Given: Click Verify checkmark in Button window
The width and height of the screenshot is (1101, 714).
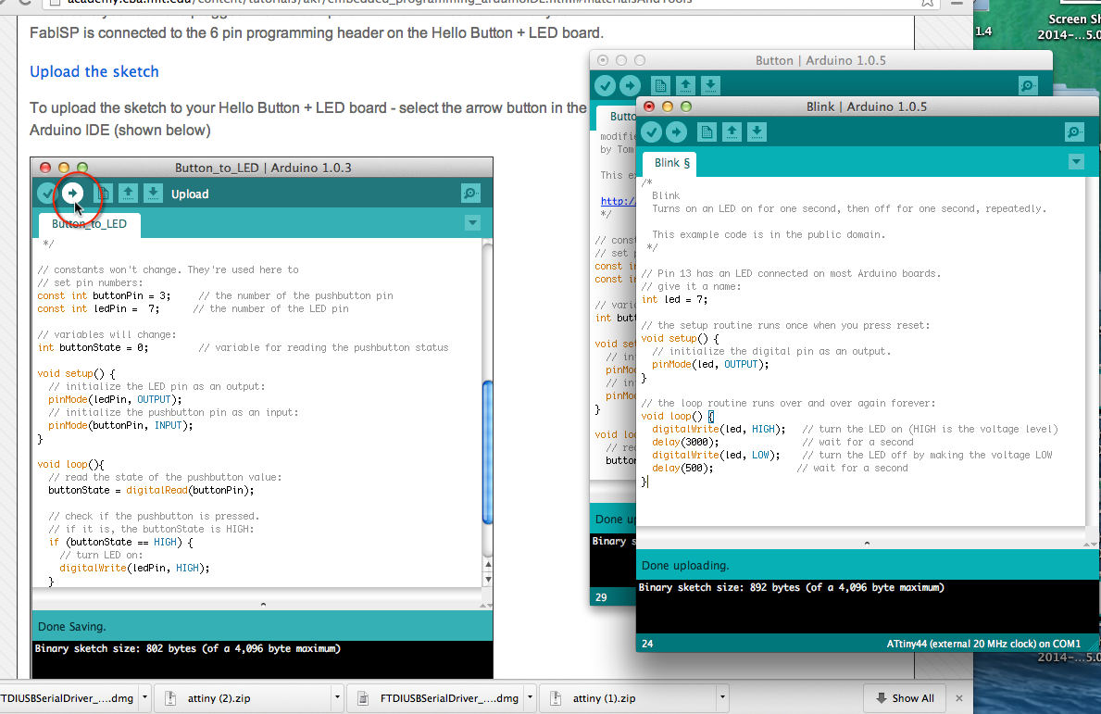Looking at the screenshot, I should pos(606,85).
